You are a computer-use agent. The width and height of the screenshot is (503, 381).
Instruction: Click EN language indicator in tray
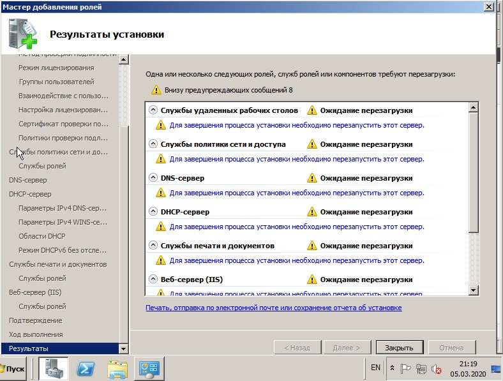coord(375,368)
